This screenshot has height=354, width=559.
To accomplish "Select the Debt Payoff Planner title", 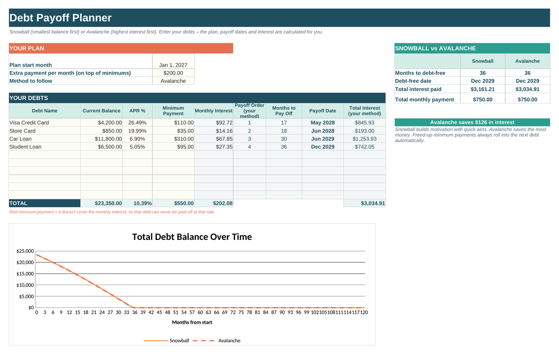I will point(61,18).
